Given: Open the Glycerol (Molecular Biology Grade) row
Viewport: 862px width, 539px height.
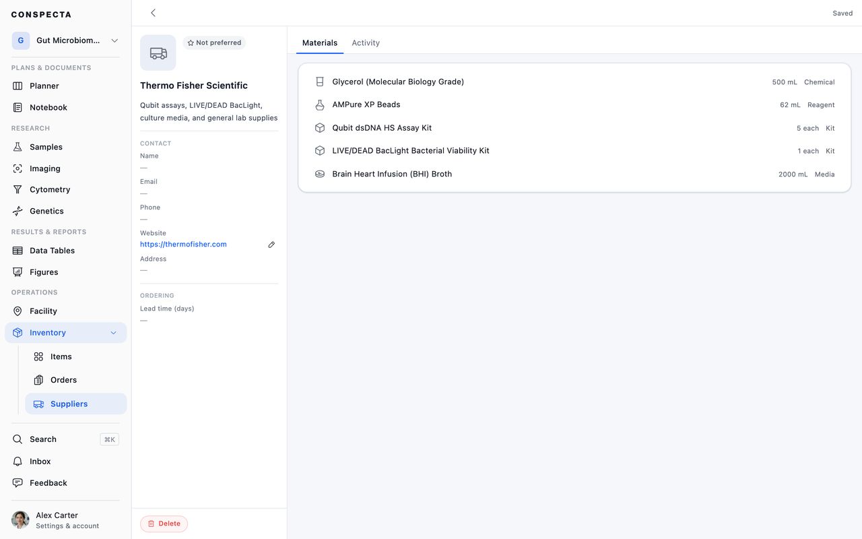Looking at the screenshot, I should [574, 82].
